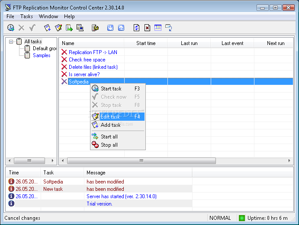Select the Replication FTP -> LAN task
Screen dimensions: 299x225
click(93, 52)
